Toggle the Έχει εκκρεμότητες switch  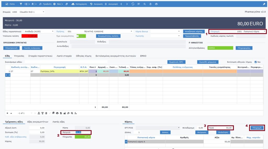pyautogui.click(x=79, y=36)
